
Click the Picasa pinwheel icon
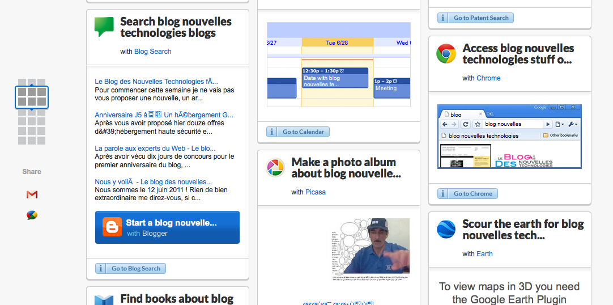275,168
